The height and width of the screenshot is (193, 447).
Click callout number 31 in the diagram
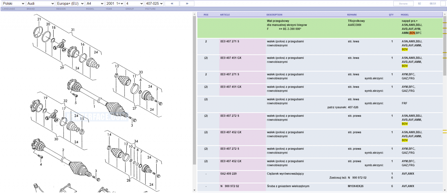tap(73, 30)
